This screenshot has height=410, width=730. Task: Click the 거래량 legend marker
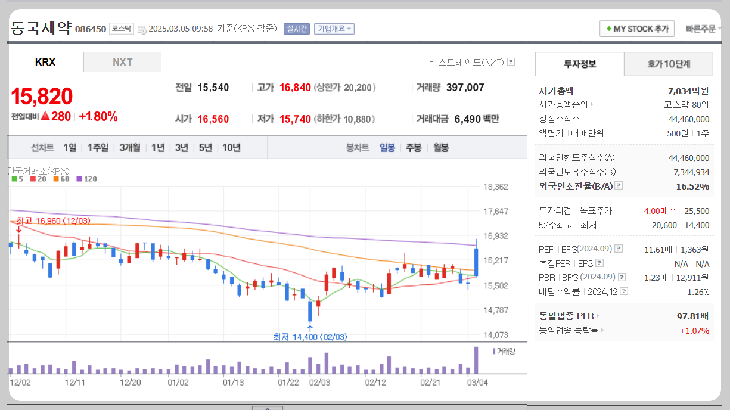pos(493,351)
